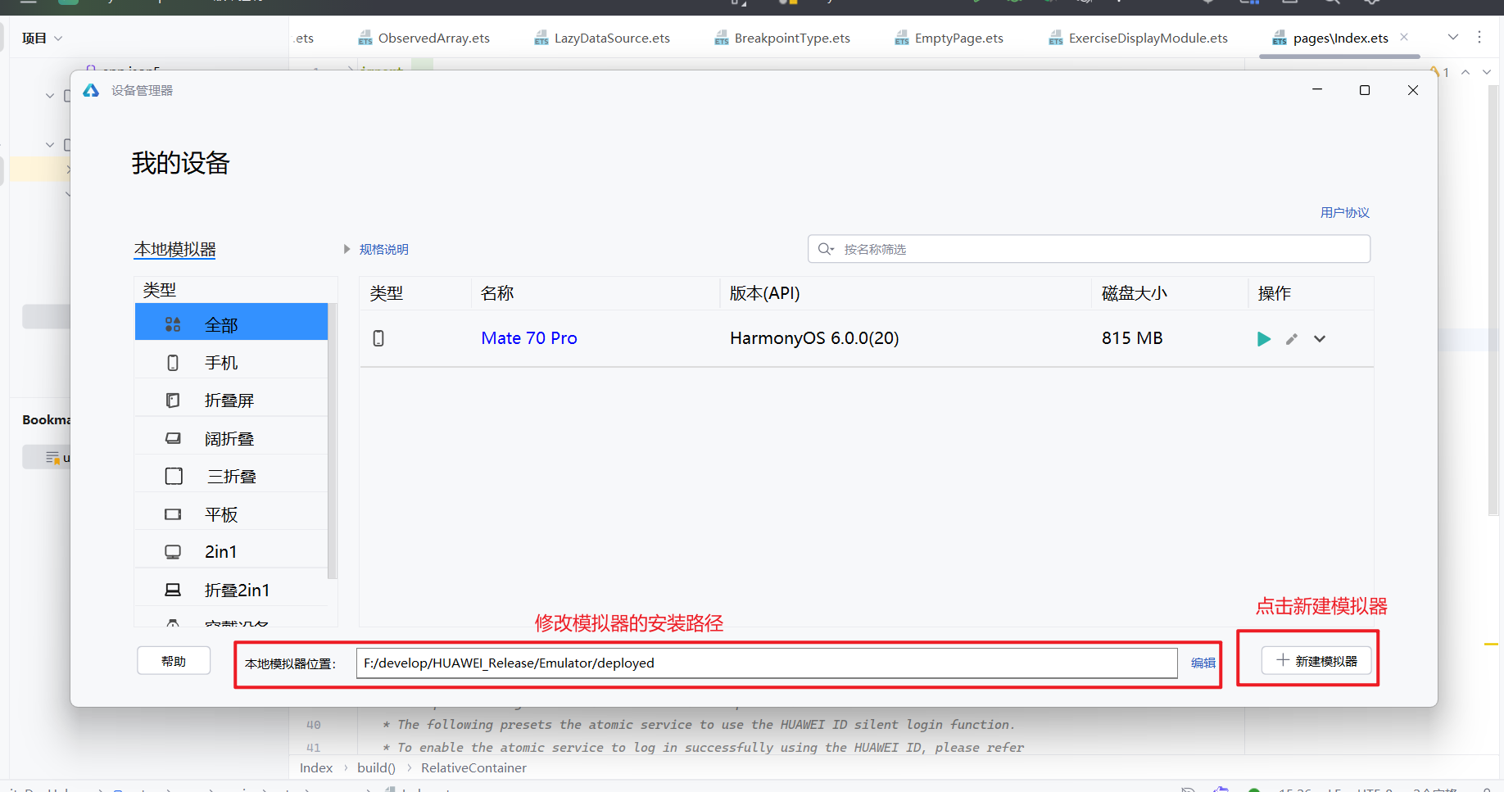The height and width of the screenshot is (792, 1504).
Task: Click the 折叠屏 foldable icon
Action: click(173, 401)
